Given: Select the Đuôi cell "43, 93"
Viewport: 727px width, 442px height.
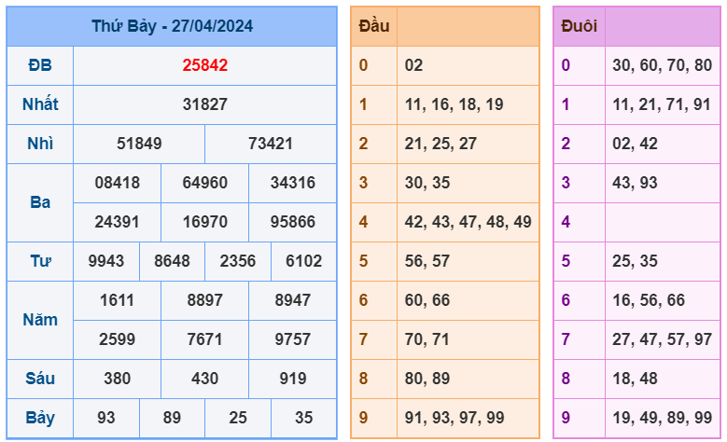Looking at the screenshot, I should (635, 183).
